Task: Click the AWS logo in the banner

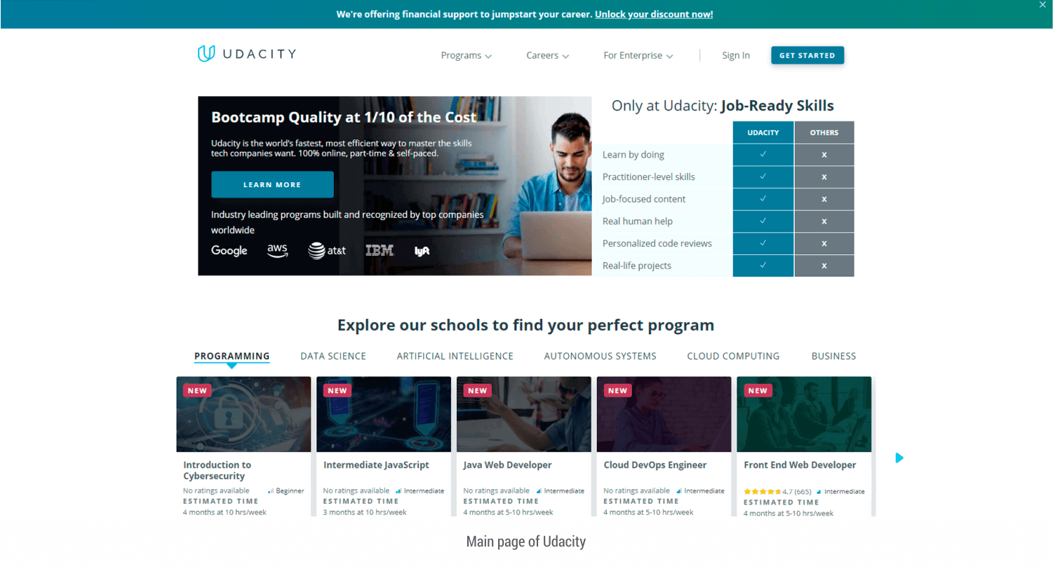Action: [278, 251]
